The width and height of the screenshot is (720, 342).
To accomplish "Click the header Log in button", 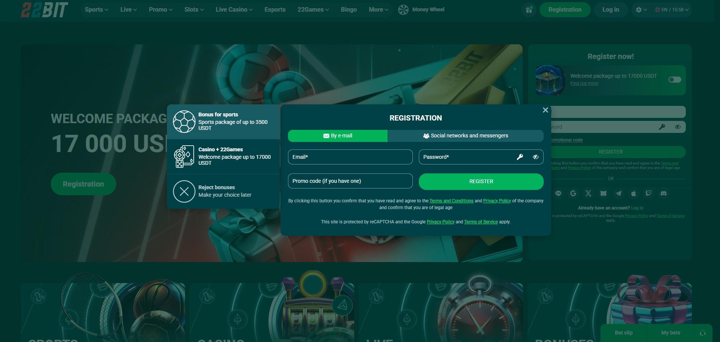I will pos(611,10).
